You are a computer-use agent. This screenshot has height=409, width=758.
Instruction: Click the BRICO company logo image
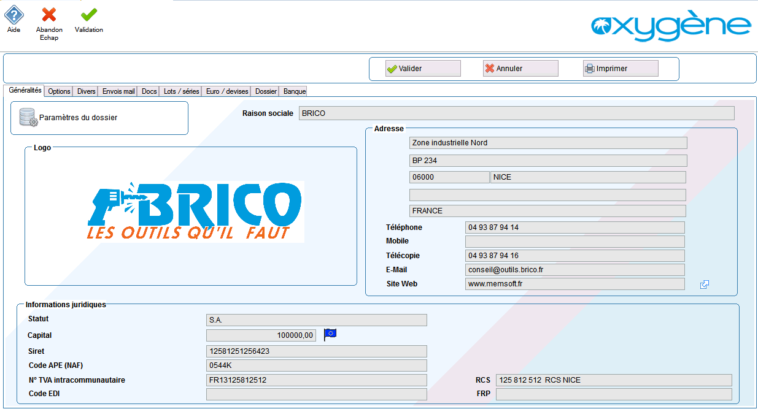195,212
